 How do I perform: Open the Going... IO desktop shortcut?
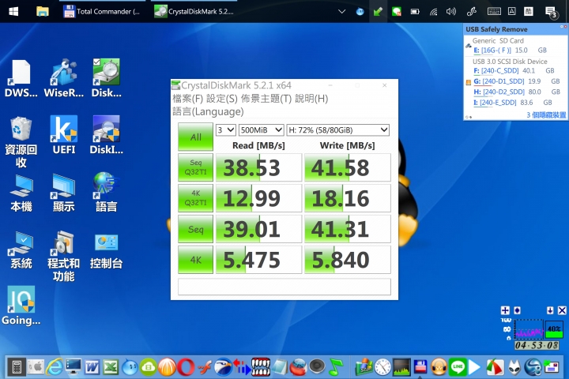tap(21, 306)
